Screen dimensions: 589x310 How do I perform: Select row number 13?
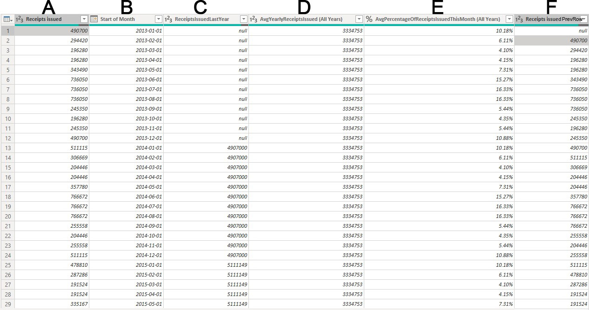[7, 148]
